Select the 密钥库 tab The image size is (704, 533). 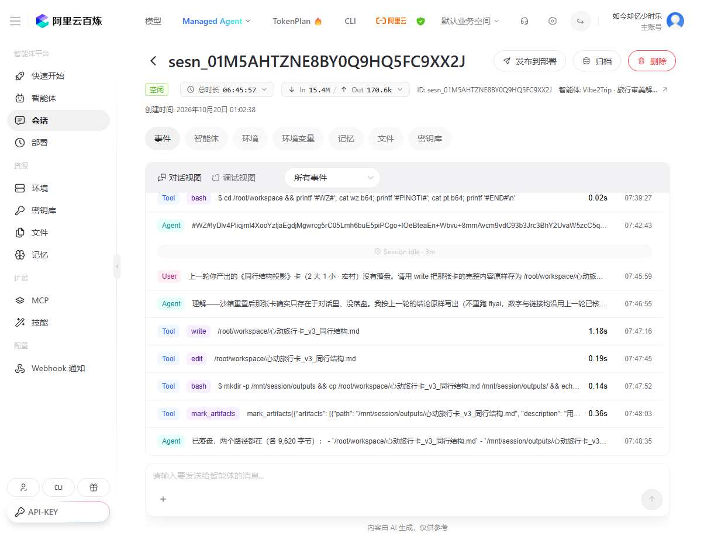point(430,139)
